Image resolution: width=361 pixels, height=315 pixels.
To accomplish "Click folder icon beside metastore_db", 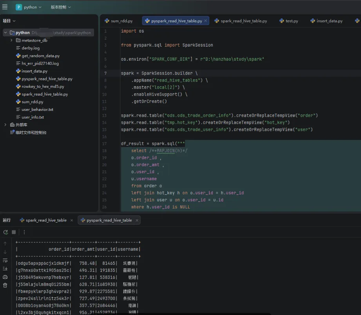I will pyautogui.click(x=18, y=40).
